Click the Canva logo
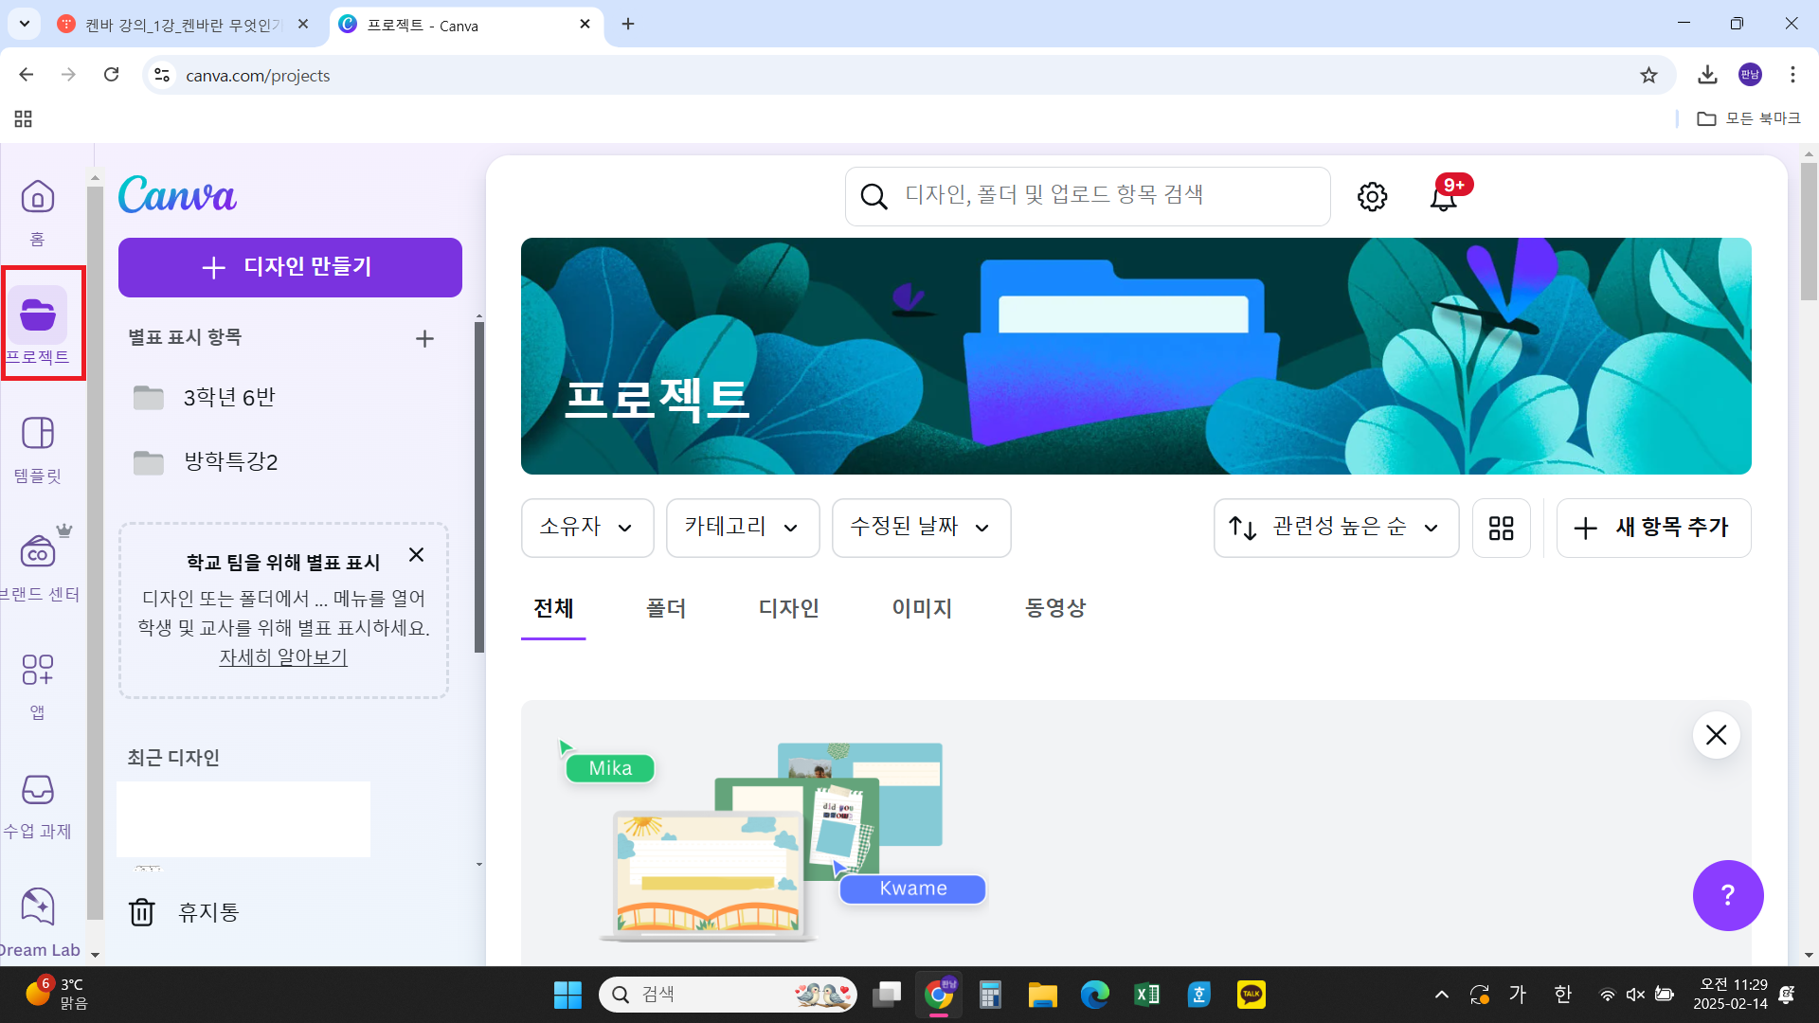The height and width of the screenshot is (1023, 1819). pyautogui.click(x=177, y=194)
